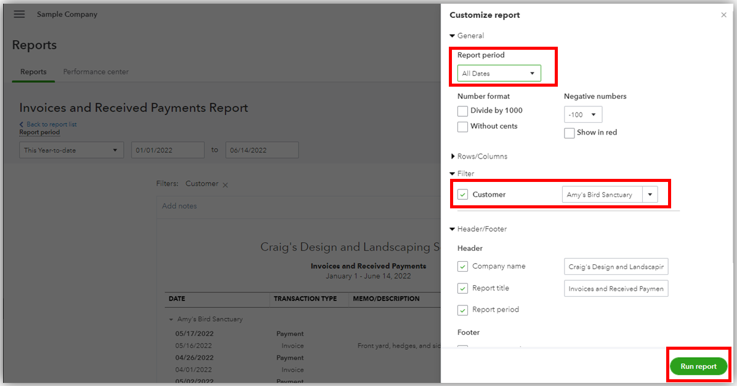Uncheck the Company name header checkbox
Image resolution: width=737 pixels, height=386 pixels.
click(462, 266)
